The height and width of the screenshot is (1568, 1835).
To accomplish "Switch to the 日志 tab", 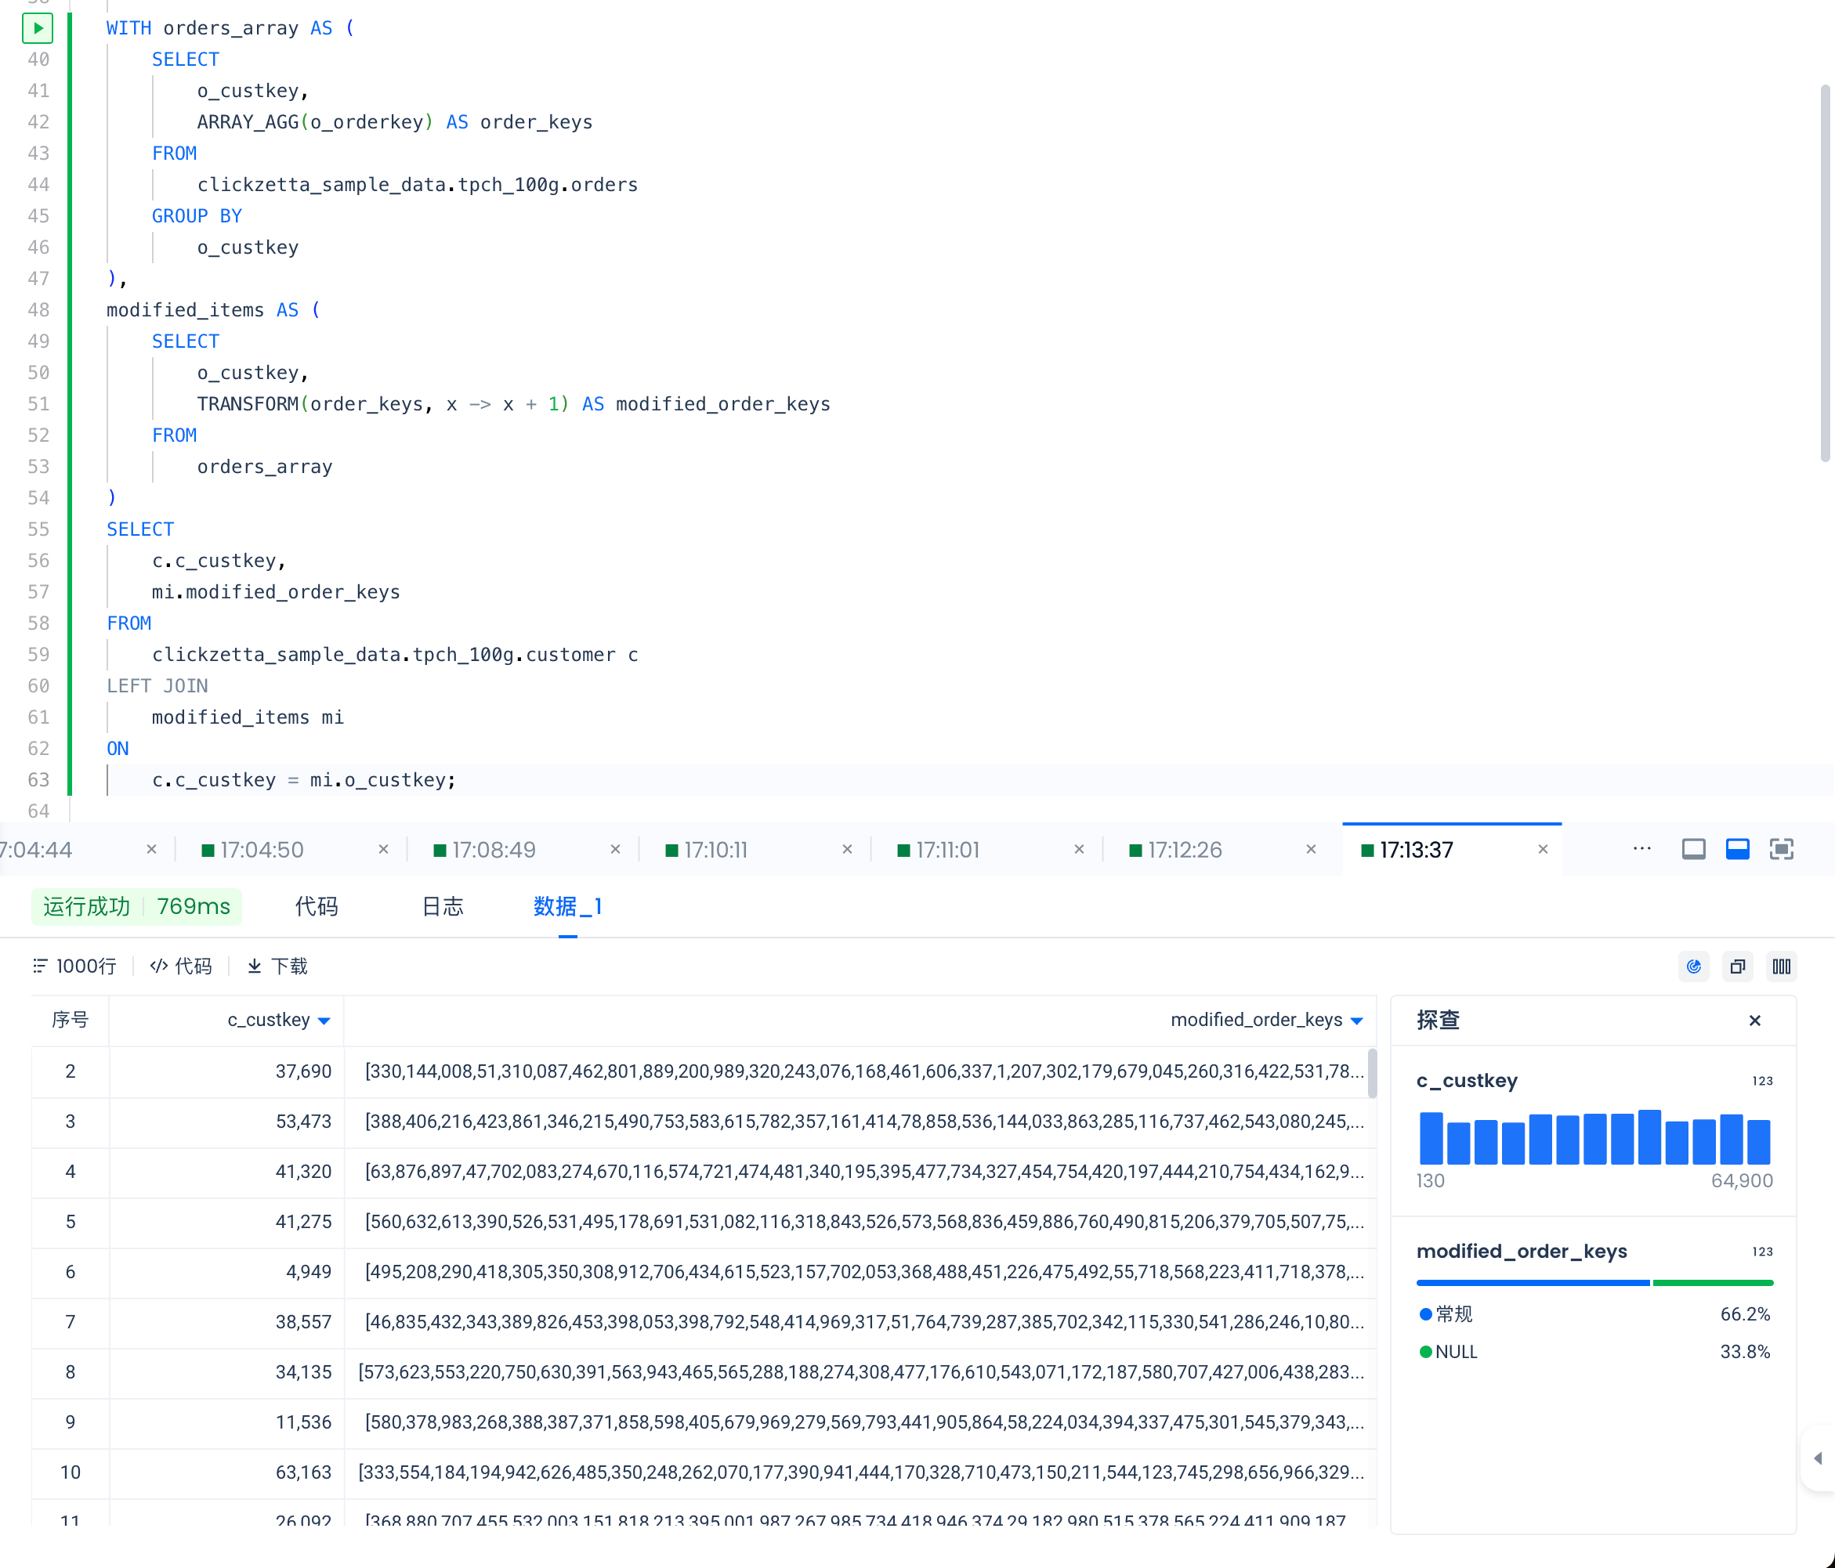I will click(x=442, y=907).
